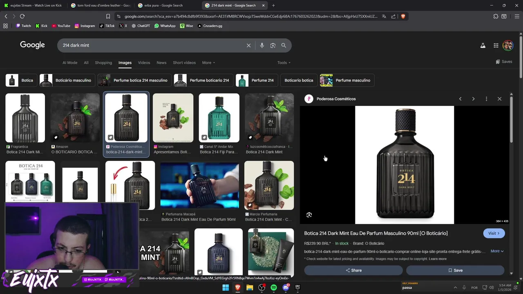523x294 pixels.
Task: Switch to the Short videos tab
Action: click(184, 62)
